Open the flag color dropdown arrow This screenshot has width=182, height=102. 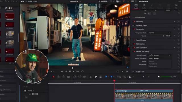109,77
